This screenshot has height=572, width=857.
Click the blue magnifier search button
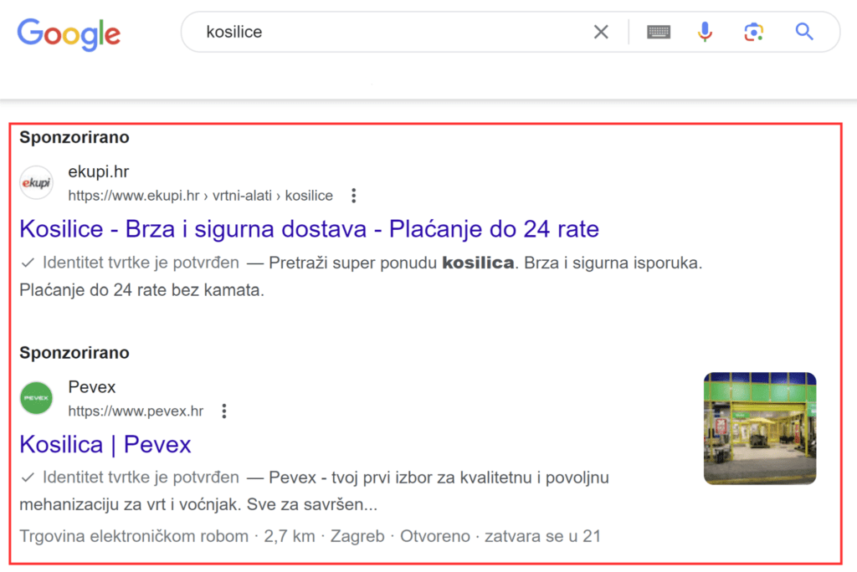pyautogui.click(x=804, y=33)
